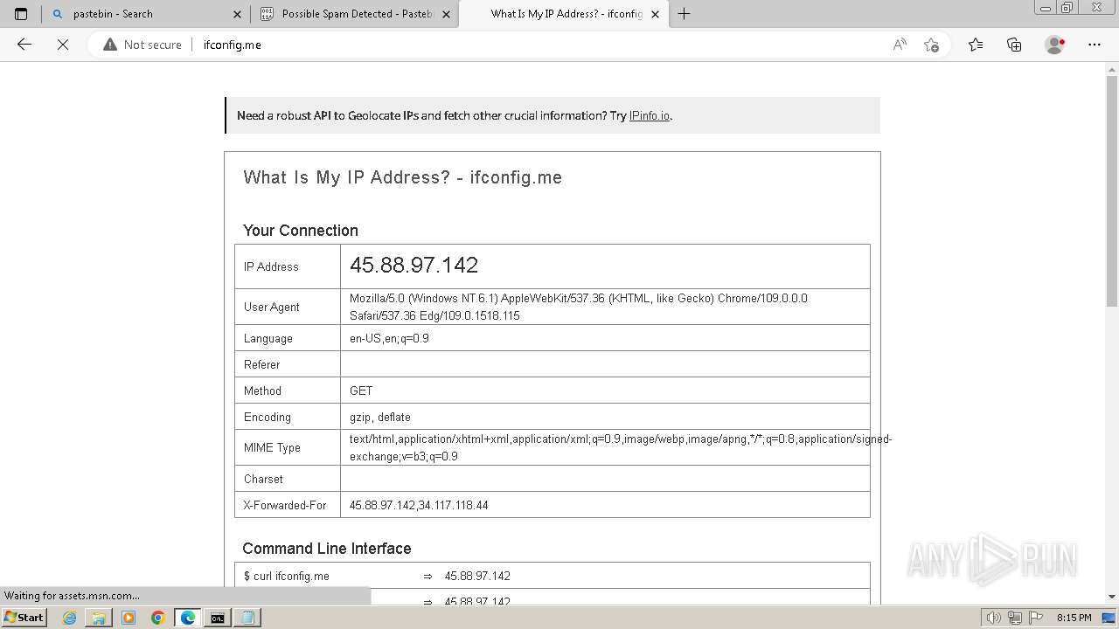Switch to the pastebin - Search tab
Viewport: 1119px width, 629px height.
(146, 14)
